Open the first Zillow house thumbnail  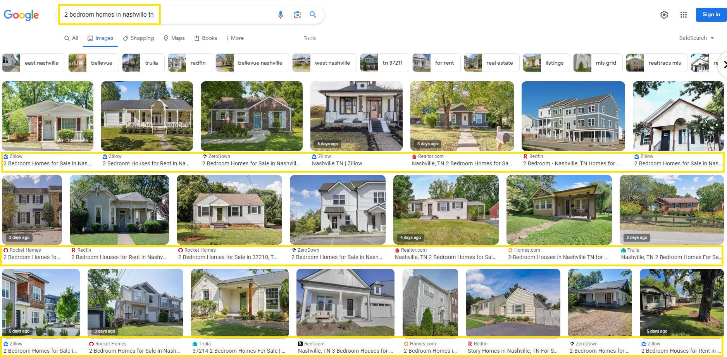pyautogui.click(x=47, y=116)
